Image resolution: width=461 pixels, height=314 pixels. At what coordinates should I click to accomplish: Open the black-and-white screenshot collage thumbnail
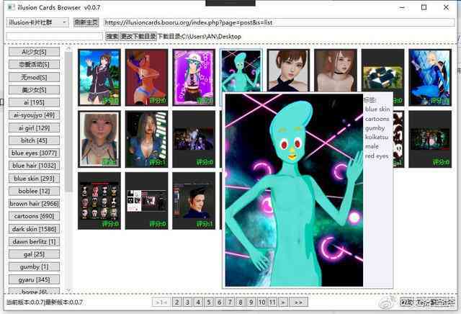coord(147,201)
